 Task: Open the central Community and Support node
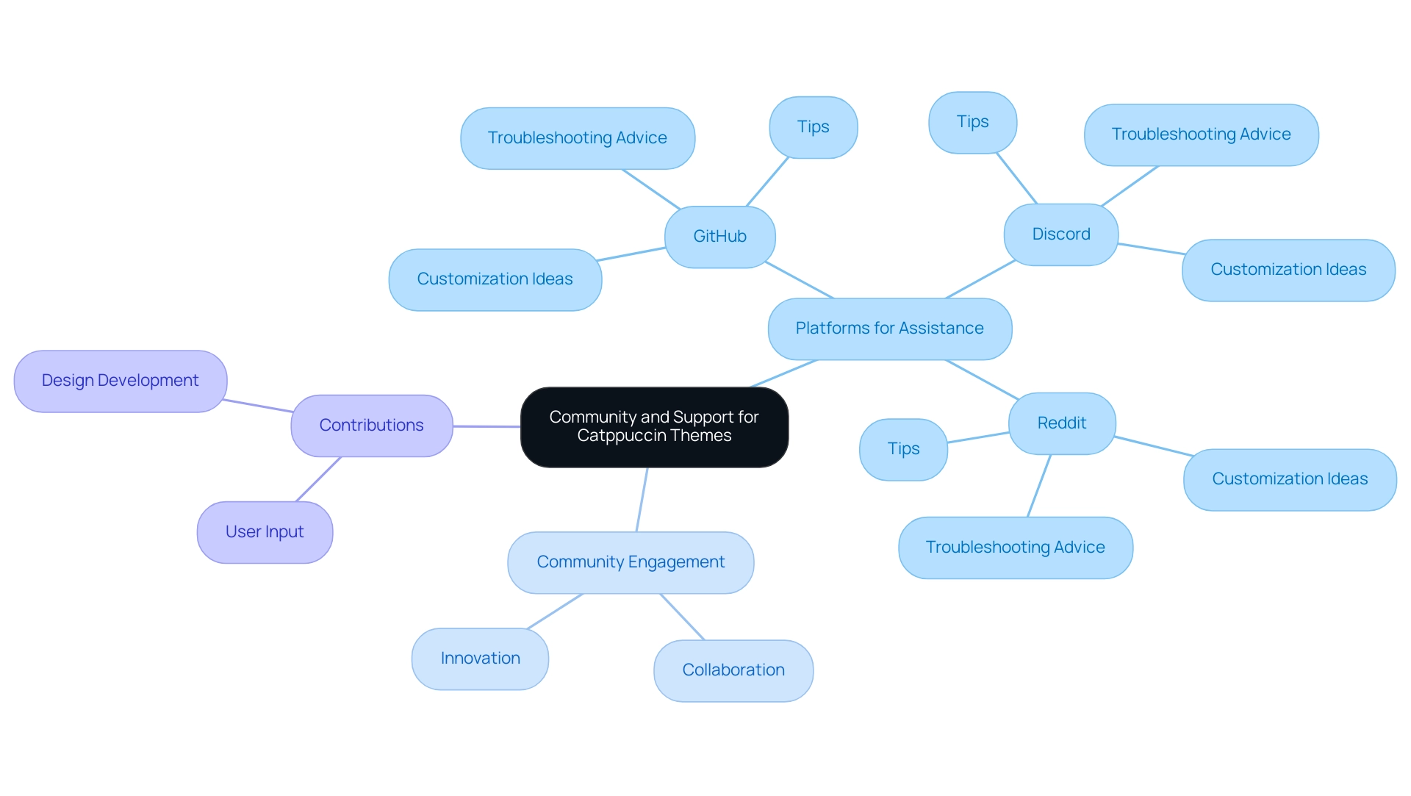click(654, 425)
